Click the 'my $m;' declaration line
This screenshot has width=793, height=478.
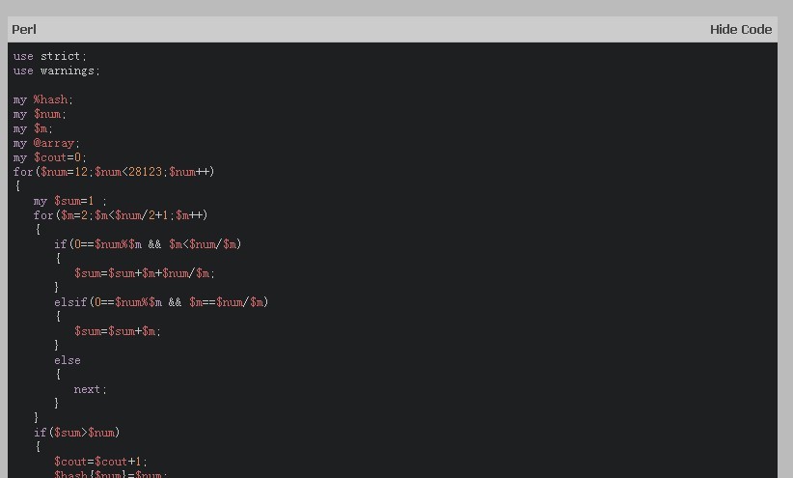(x=33, y=128)
